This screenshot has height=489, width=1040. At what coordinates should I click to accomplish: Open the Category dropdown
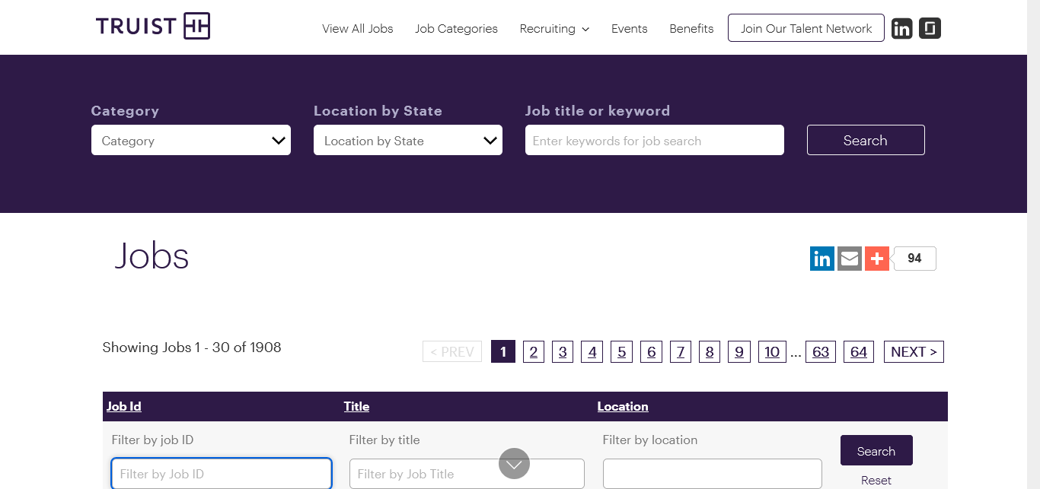coord(190,141)
